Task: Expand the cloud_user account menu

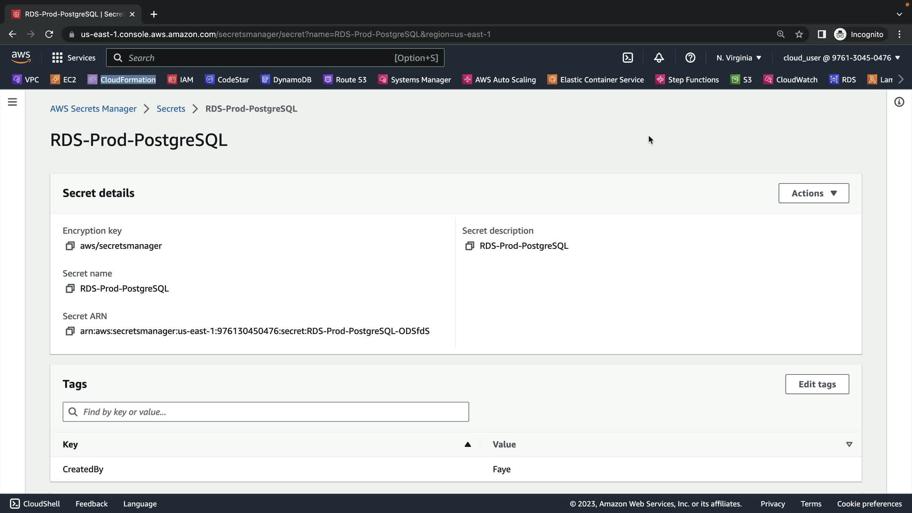Action: tap(841, 57)
